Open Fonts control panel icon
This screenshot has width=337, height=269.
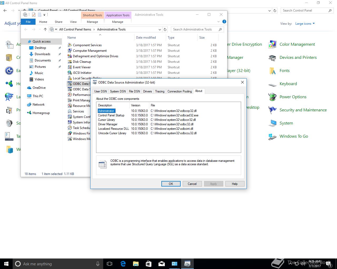coord(272,71)
